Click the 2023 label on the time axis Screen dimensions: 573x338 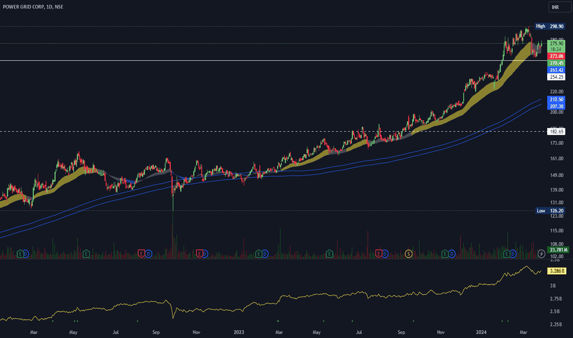(x=239, y=332)
